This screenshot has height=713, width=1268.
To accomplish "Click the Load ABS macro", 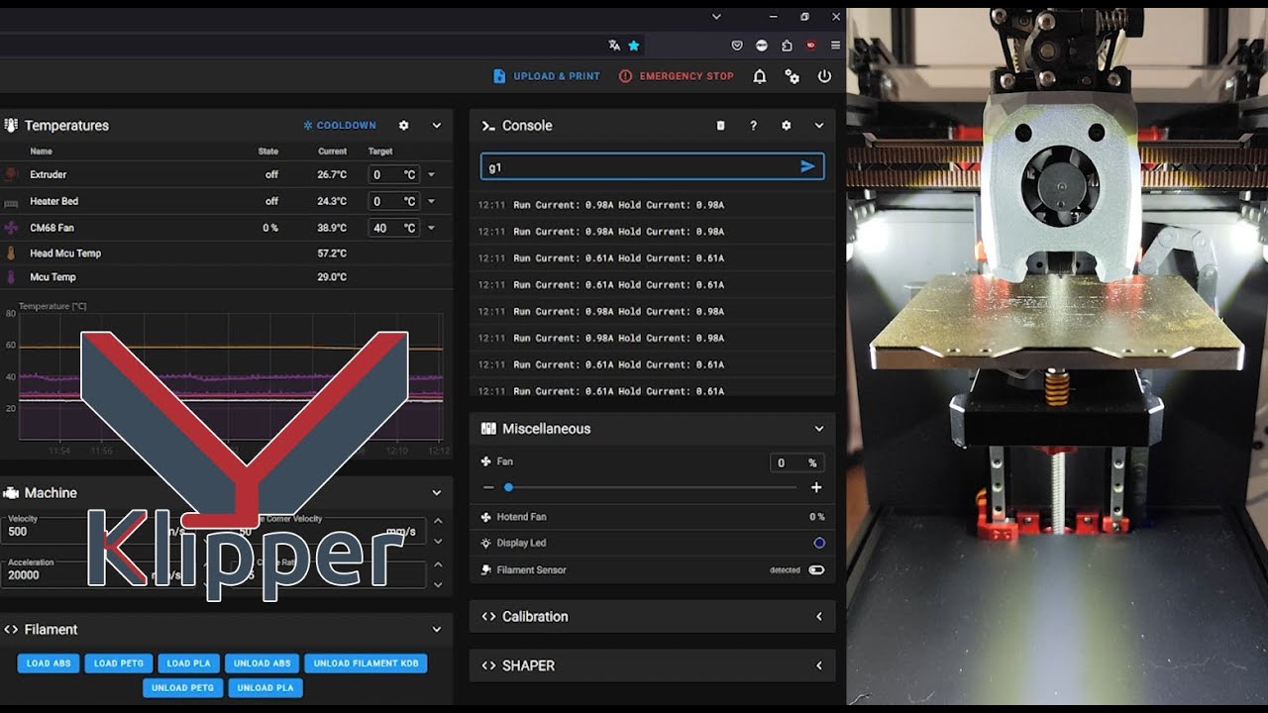I will click(48, 663).
